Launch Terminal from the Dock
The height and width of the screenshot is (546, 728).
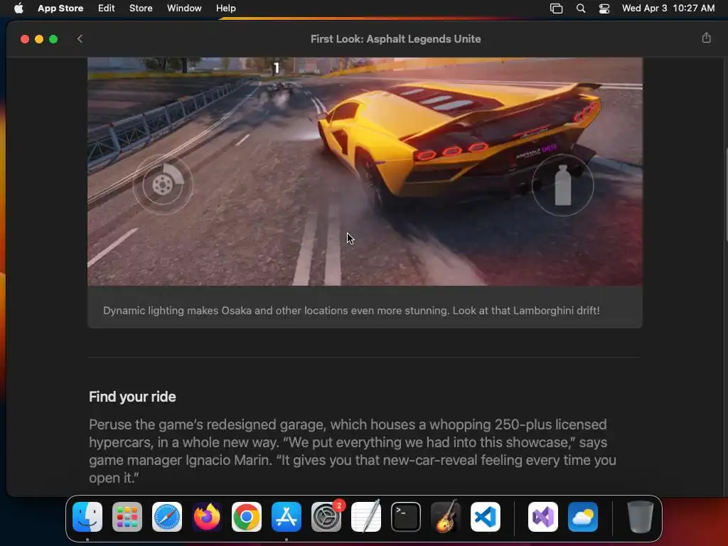point(406,517)
